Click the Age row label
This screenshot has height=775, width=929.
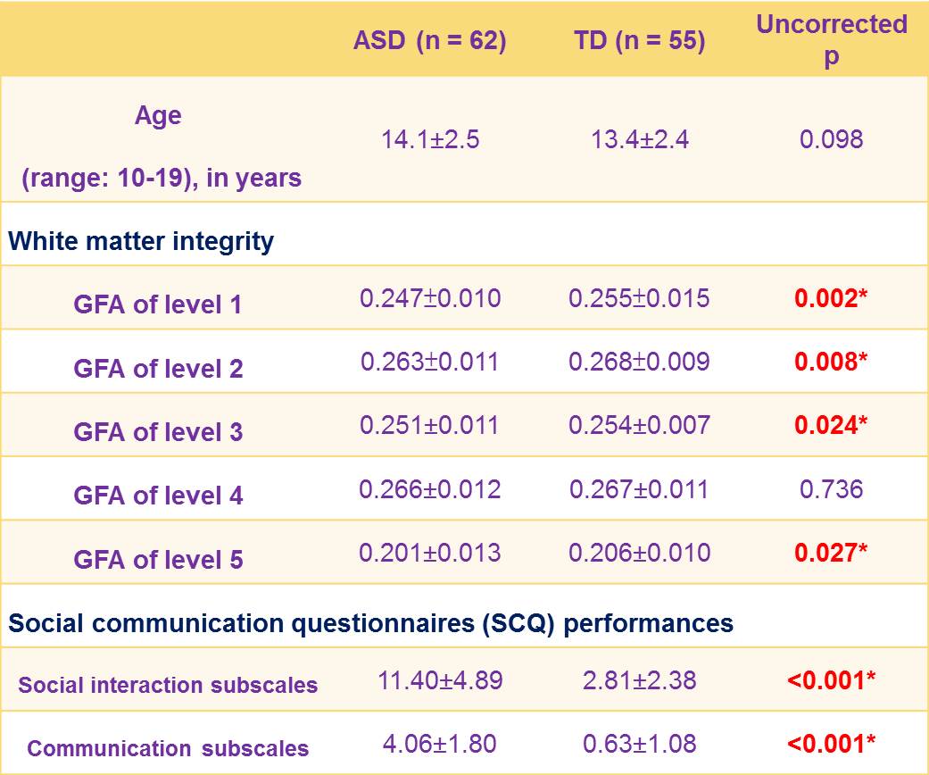pyautogui.click(x=158, y=116)
